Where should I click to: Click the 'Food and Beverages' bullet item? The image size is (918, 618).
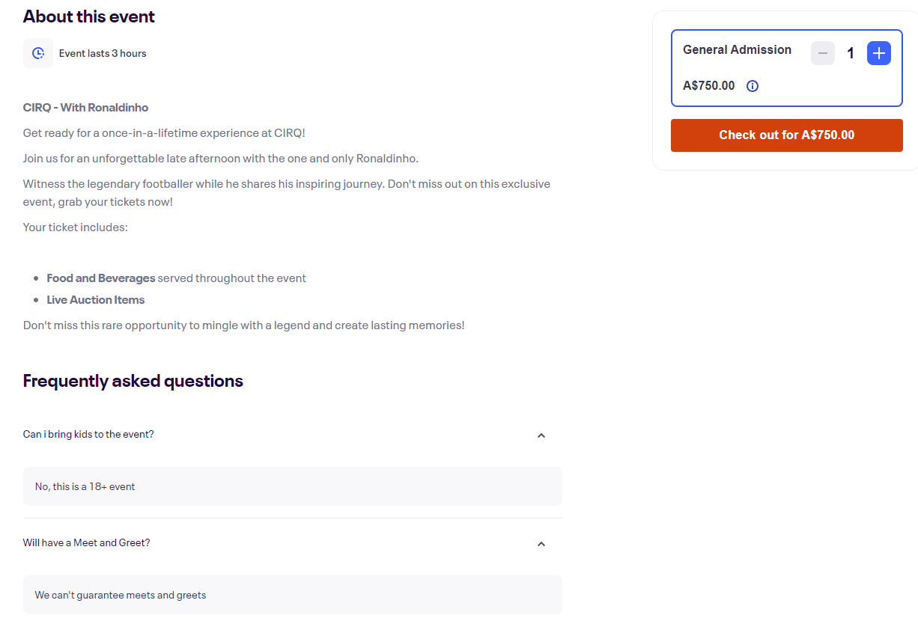pyautogui.click(x=101, y=278)
